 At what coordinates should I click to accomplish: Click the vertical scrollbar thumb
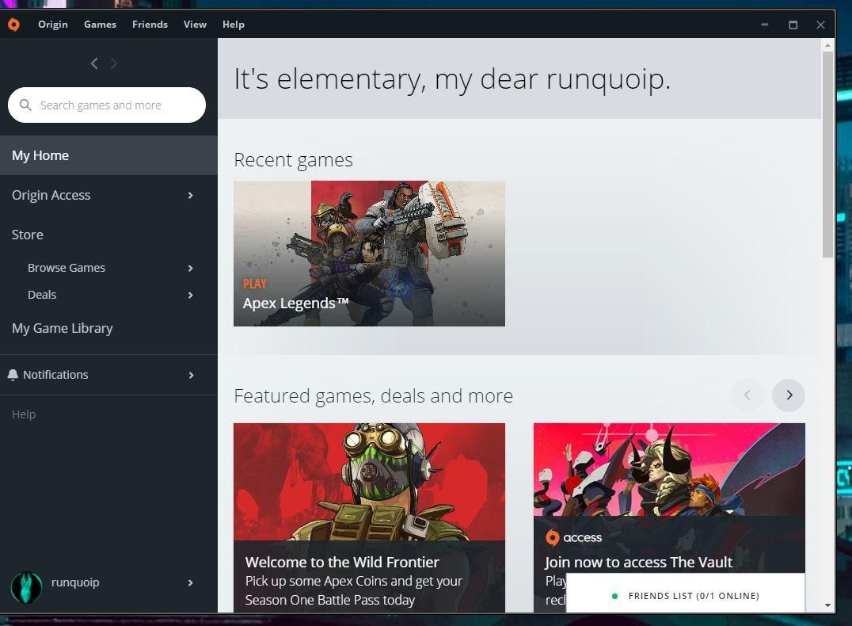(x=827, y=155)
